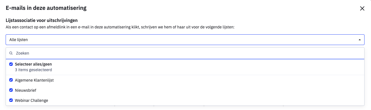Toggle the Nieuwsbrief checkbox

[x=11, y=90]
